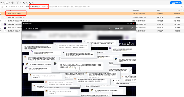Toggle 360° mode in Media Viewer

[116, 28]
